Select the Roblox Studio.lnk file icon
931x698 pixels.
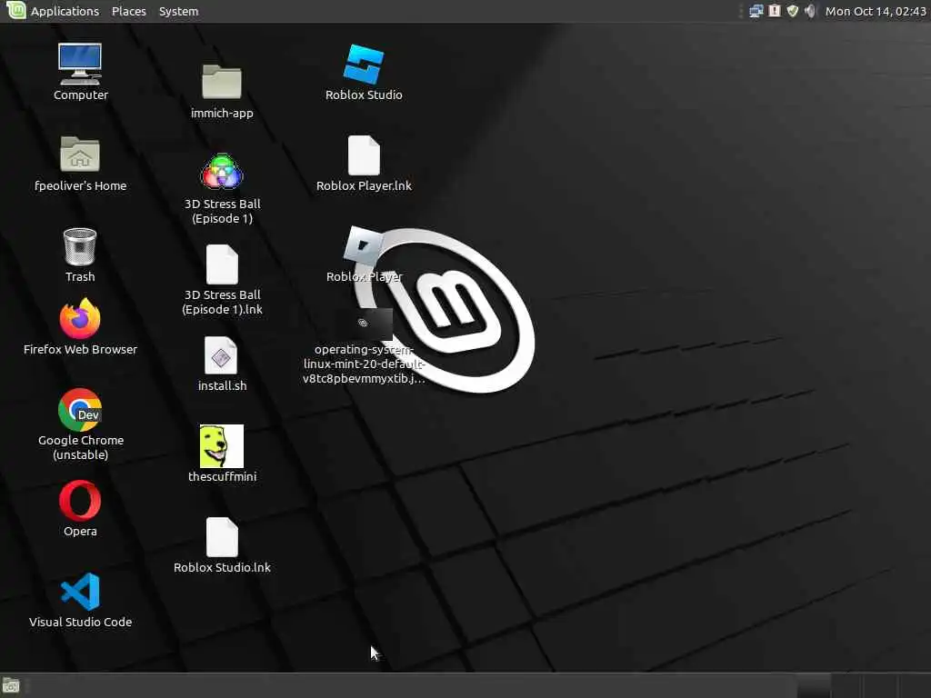pyautogui.click(x=222, y=537)
